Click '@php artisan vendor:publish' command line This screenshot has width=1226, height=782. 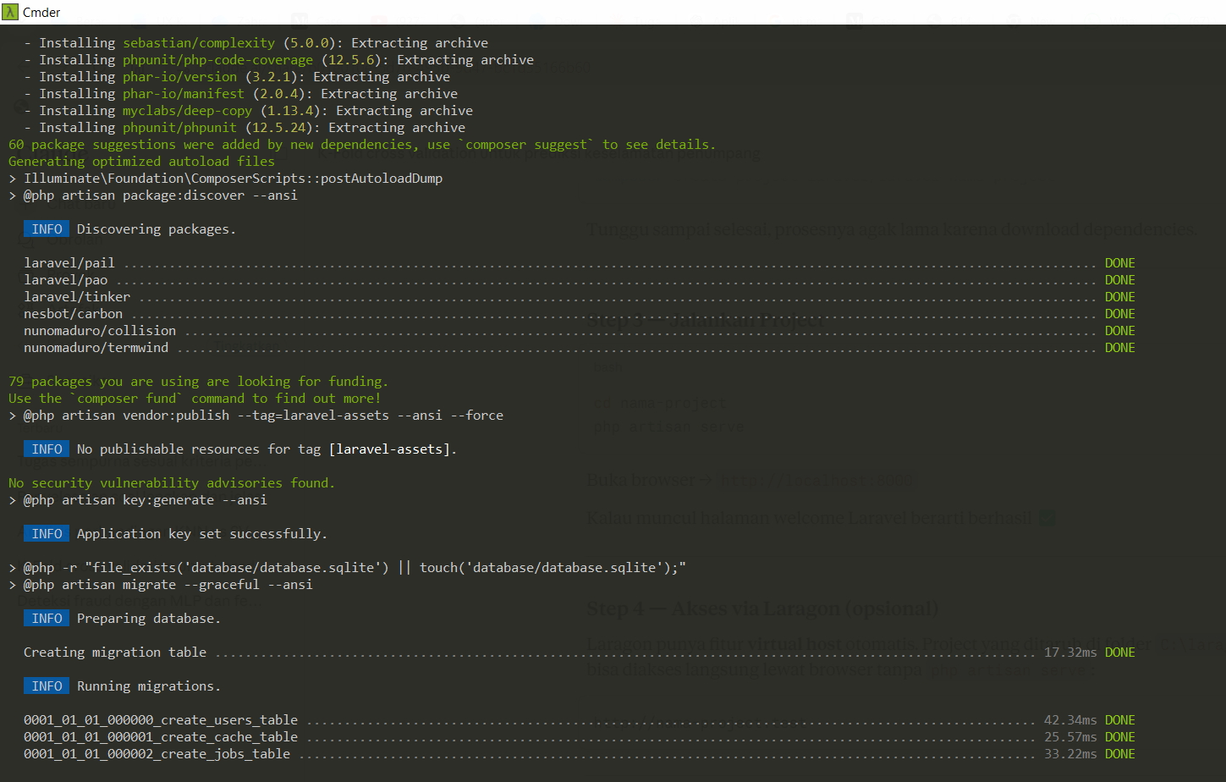coord(256,416)
